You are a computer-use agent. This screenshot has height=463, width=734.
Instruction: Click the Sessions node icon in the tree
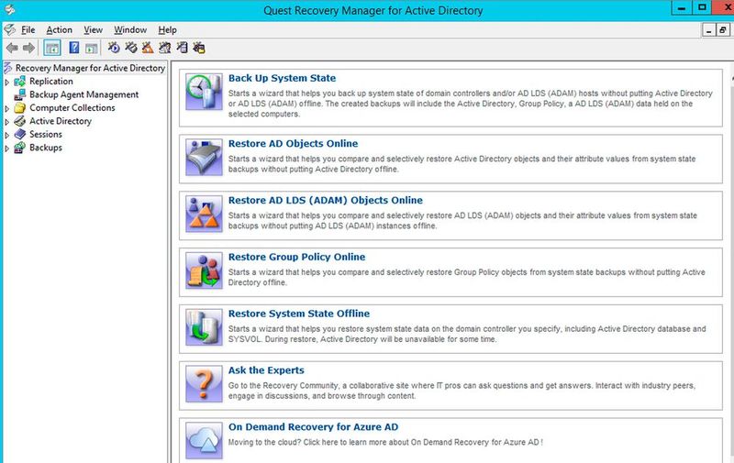19,134
